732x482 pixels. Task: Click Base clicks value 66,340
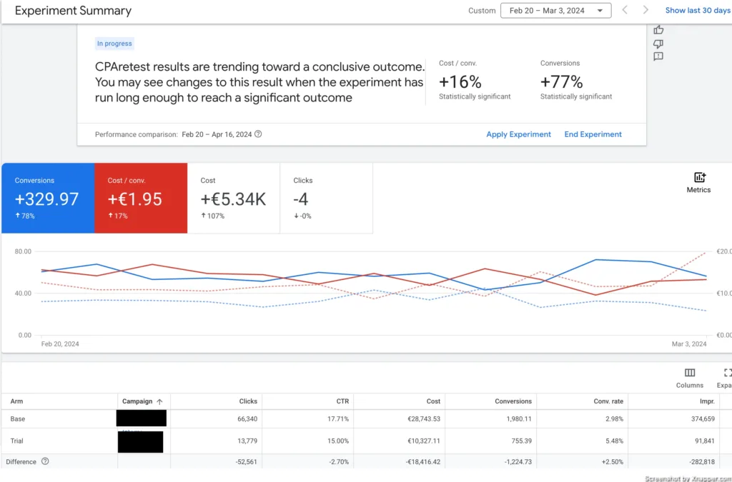coord(247,418)
